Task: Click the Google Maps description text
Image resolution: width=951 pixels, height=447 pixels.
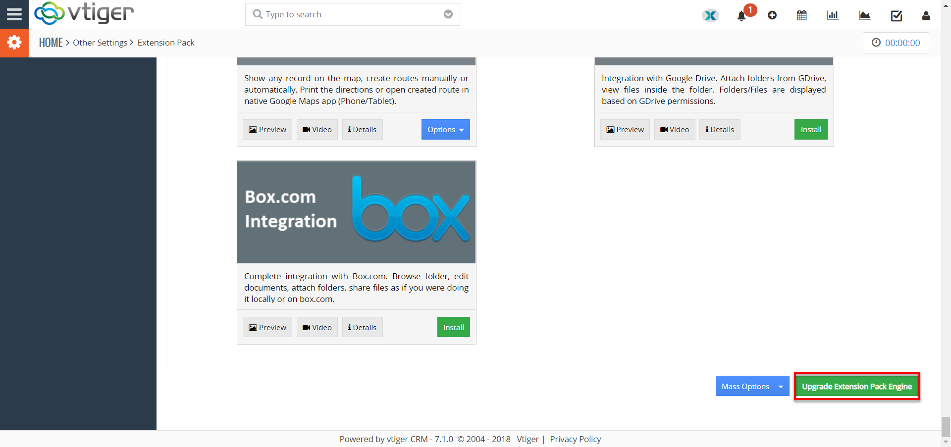Action: pyautogui.click(x=357, y=90)
